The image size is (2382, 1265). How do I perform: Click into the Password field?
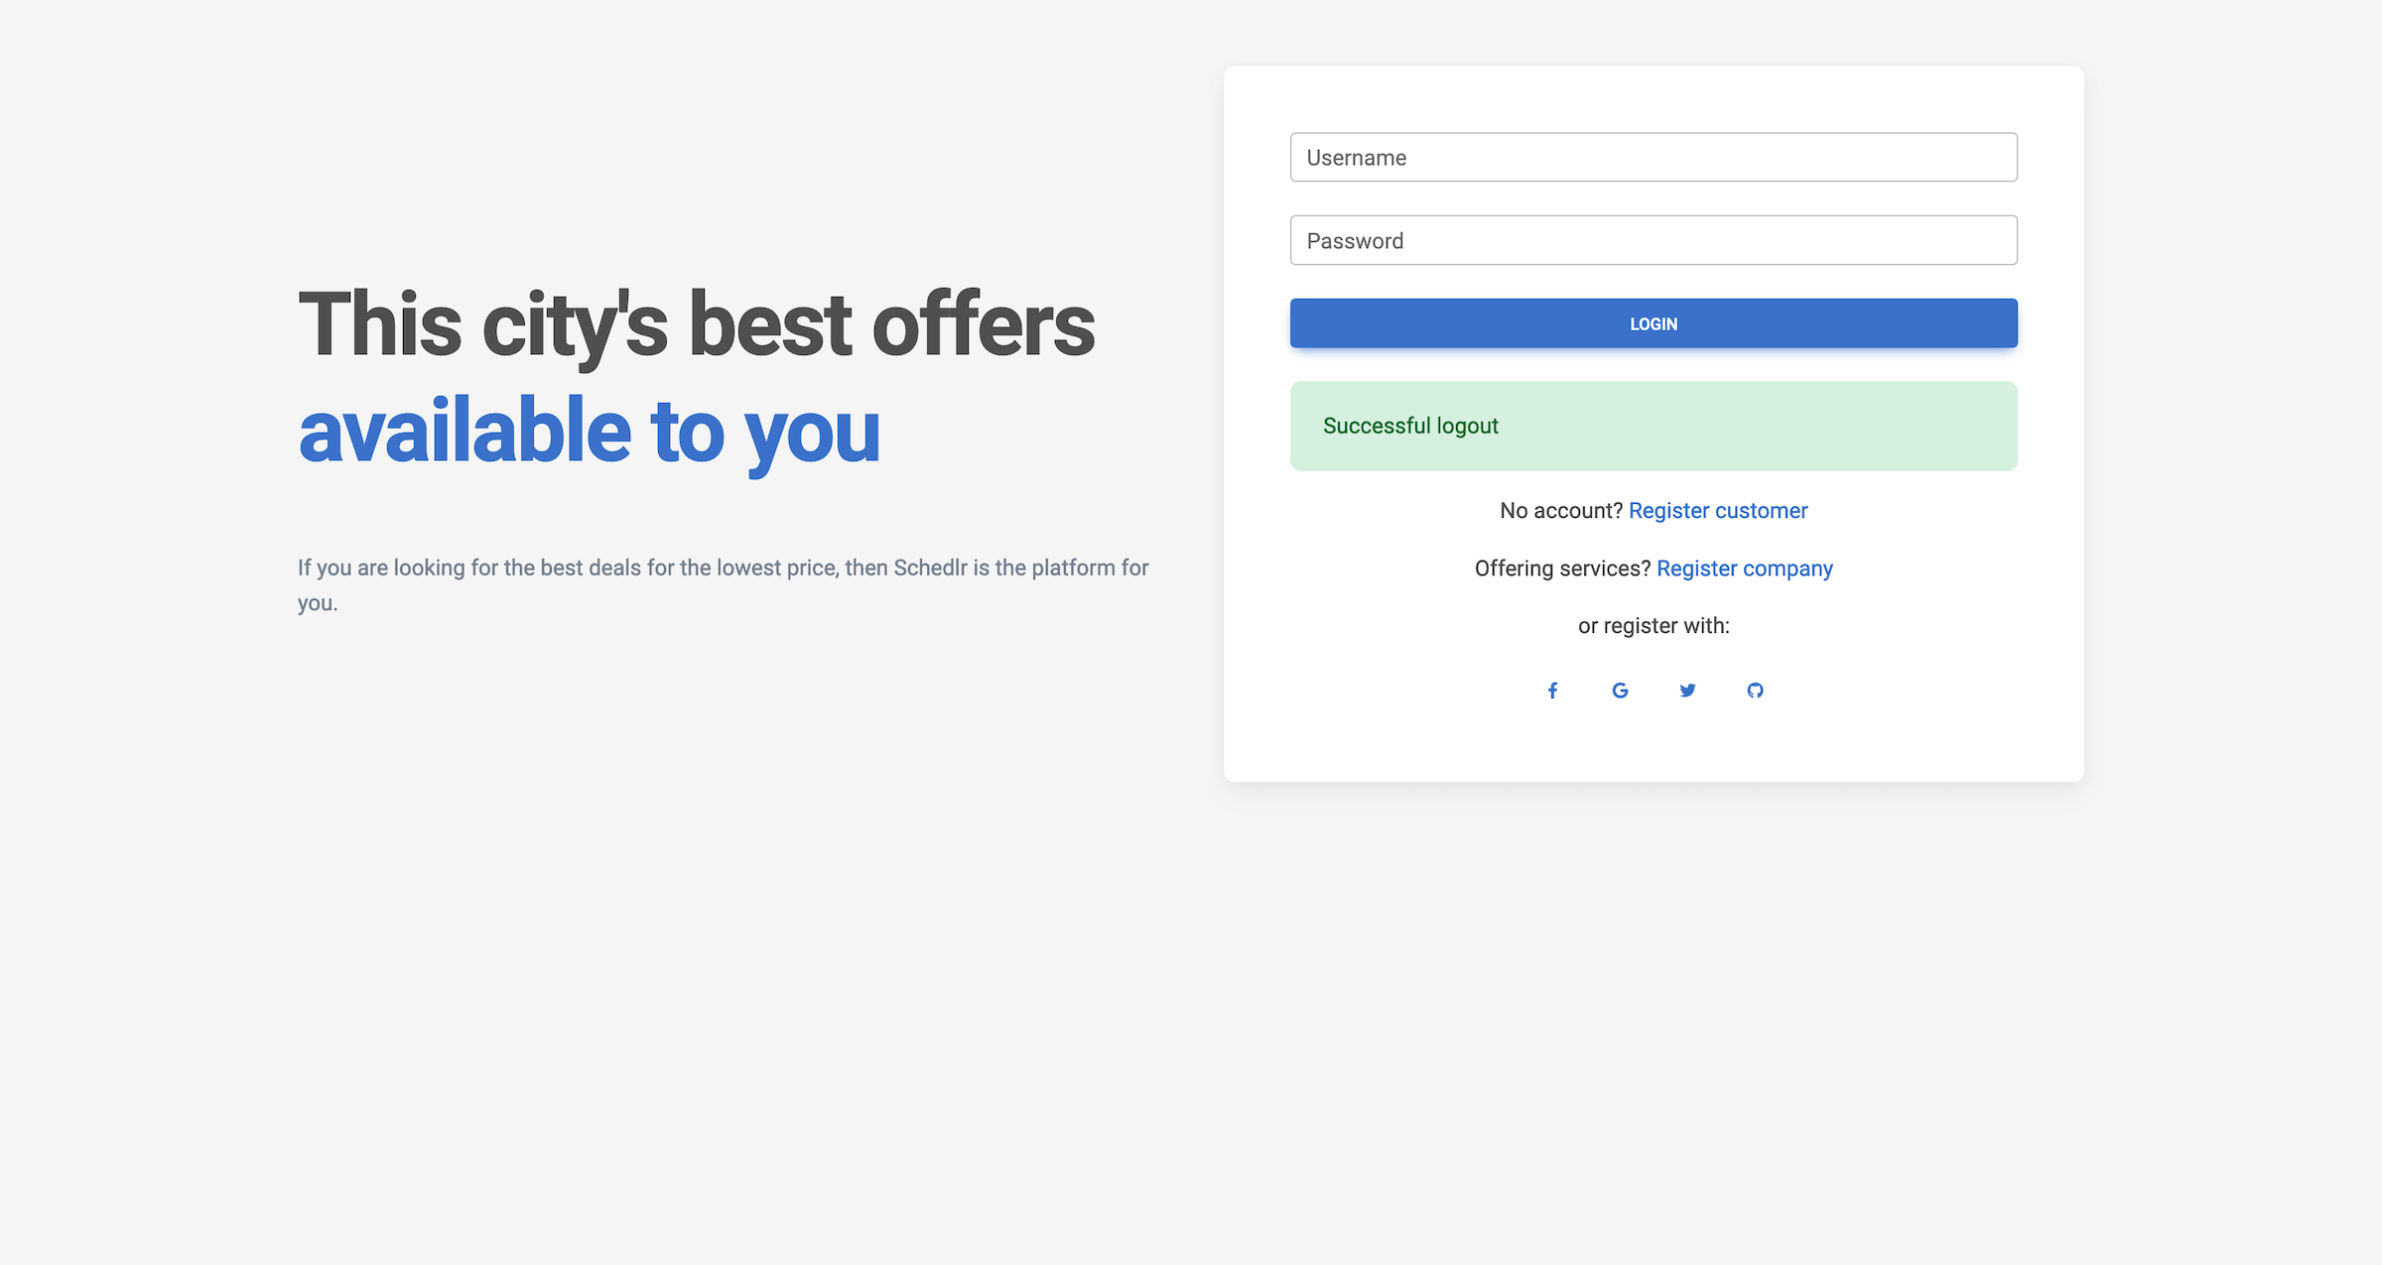coord(1654,241)
